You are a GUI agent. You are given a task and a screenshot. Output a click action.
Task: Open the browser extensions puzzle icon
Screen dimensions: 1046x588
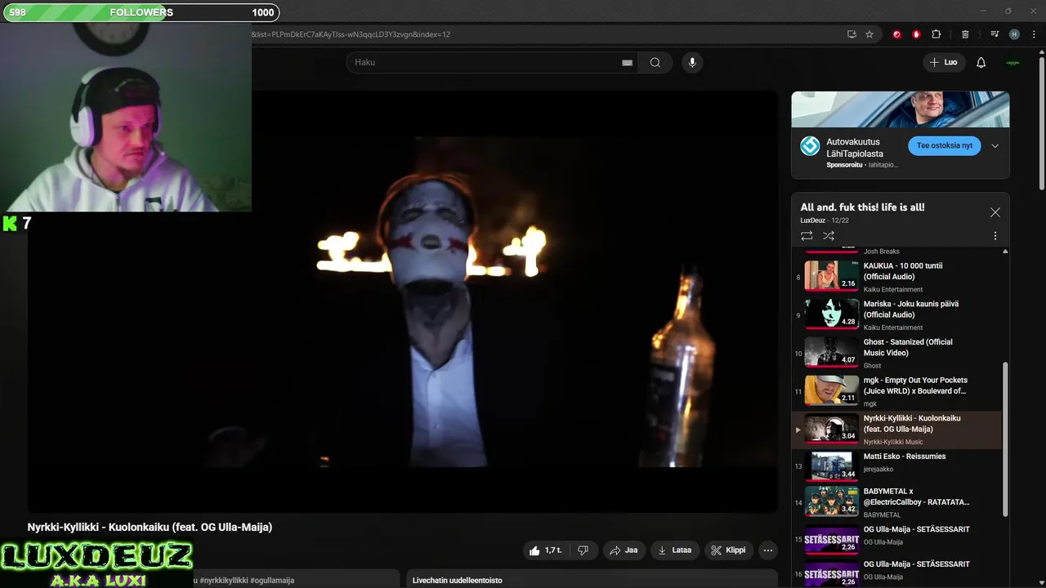(936, 34)
